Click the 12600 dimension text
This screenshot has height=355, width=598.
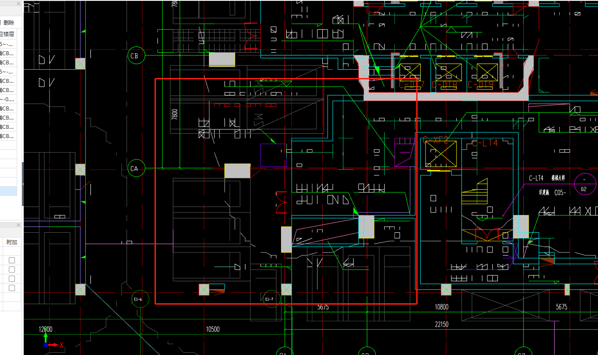pyautogui.click(x=46, y=329)
